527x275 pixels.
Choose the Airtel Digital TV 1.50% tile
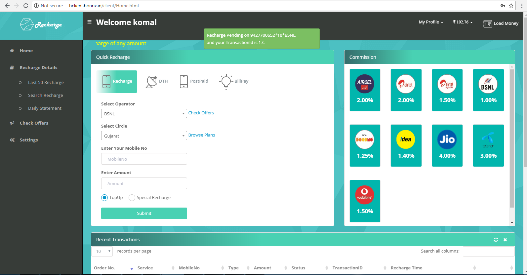tap(447, 90)
